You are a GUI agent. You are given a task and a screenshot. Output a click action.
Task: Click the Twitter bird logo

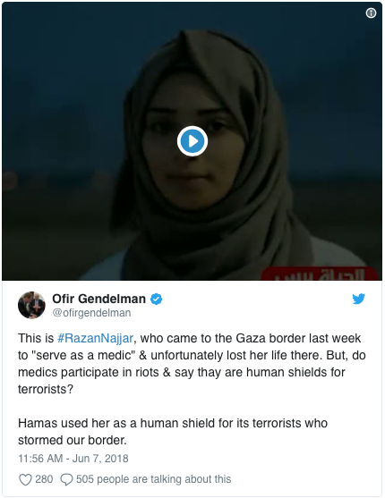pyautogui.click(x=359, y=299)
